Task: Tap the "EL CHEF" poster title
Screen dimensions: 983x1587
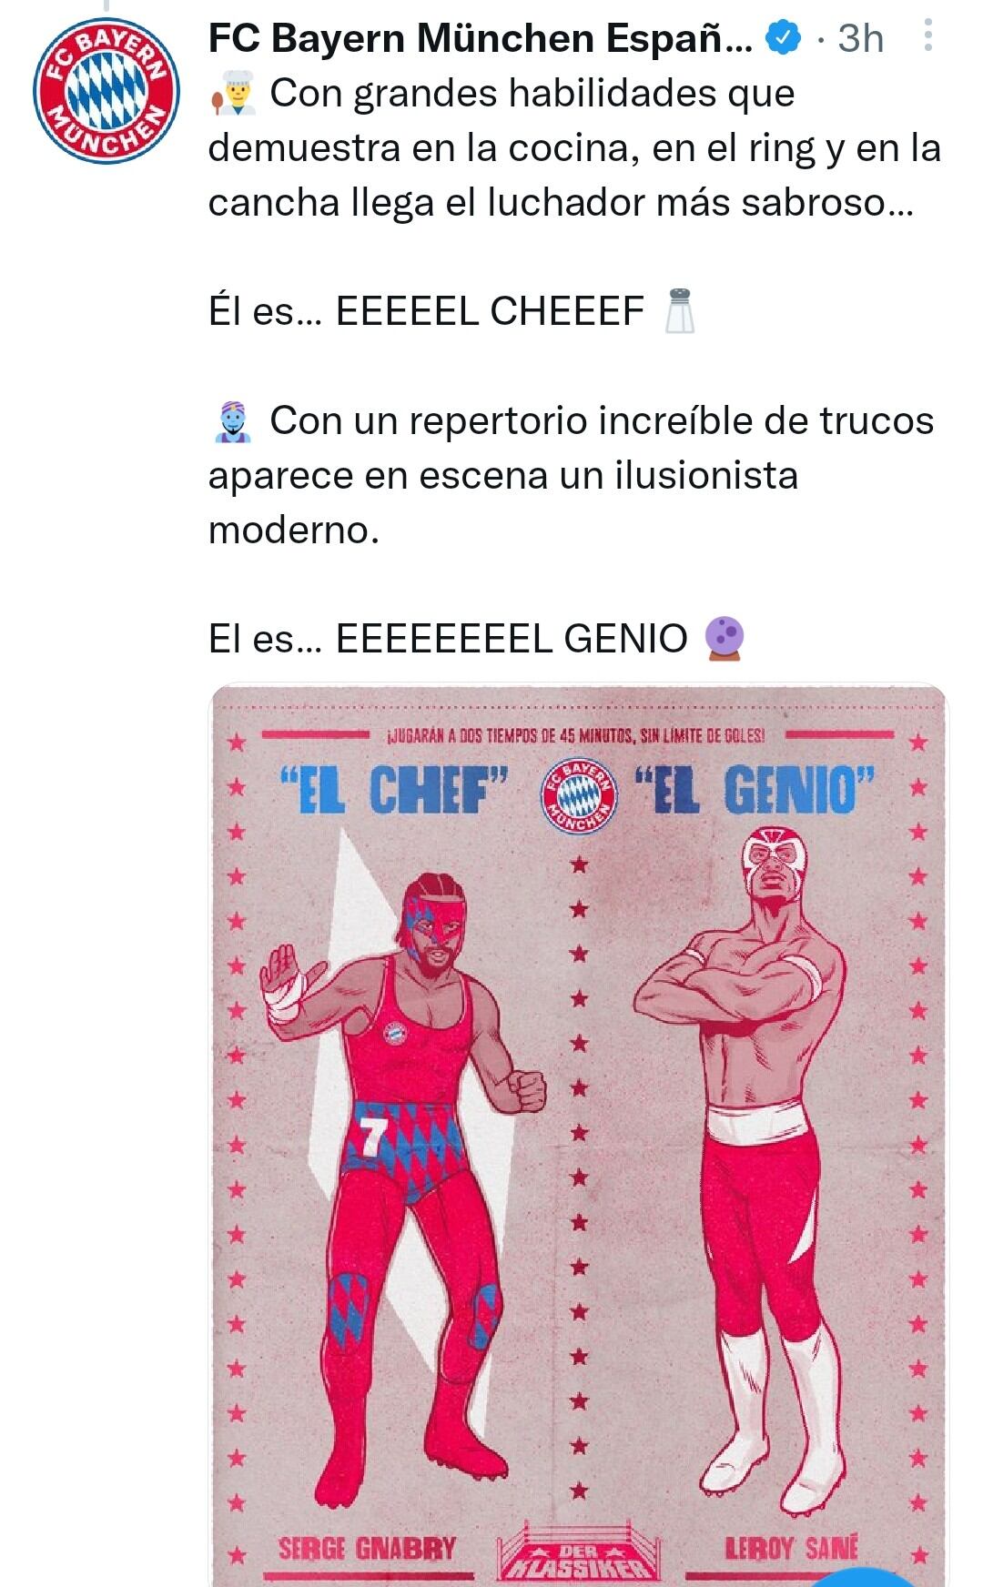Action: click(395, 790)
